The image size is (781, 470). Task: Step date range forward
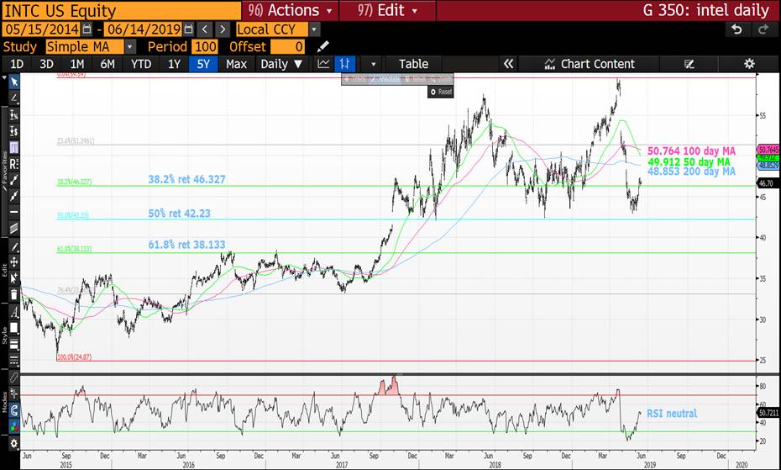[223, 29]
